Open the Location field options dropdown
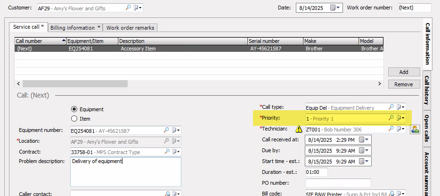This screenshot has height=196, width=440. (176, 141)
